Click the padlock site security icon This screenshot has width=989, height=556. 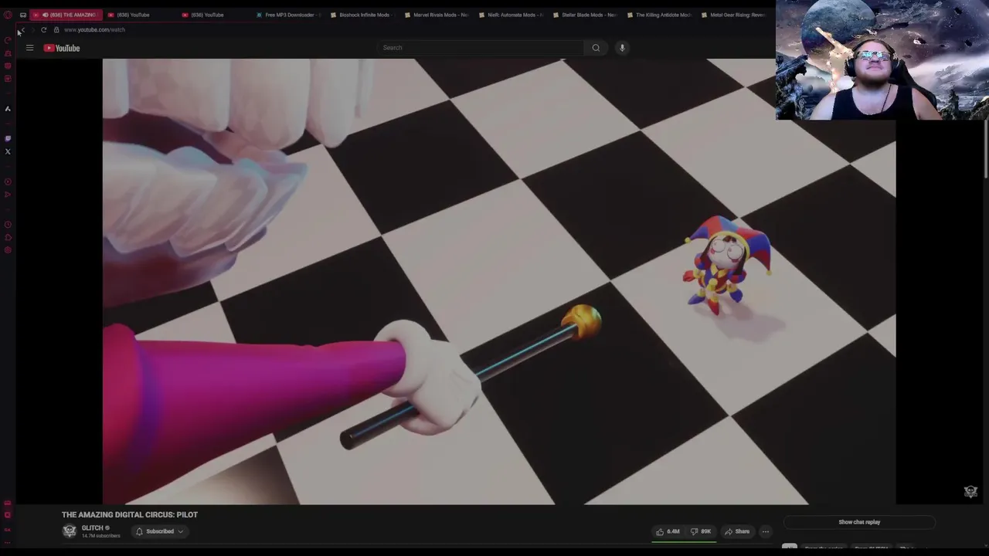[56, 29]
